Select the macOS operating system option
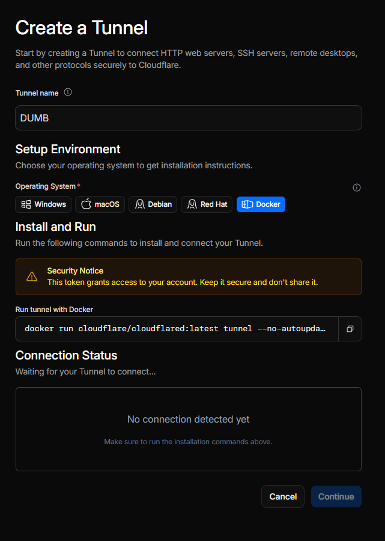The image size is (385, 541). click(x=100, y=204)
